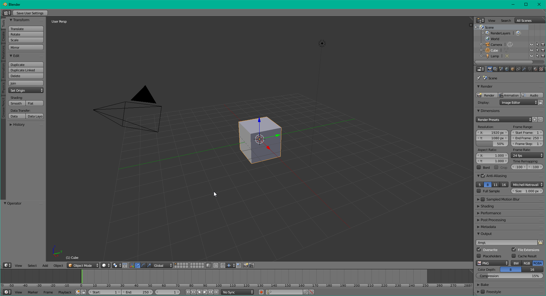Enable the Full Sample checkbox
The height and width of the screenshot is (296, 546).
click(479, 191)
